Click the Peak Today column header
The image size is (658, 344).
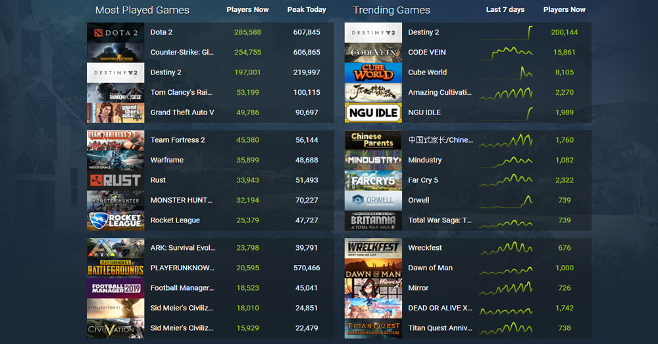tap(307, 10)
